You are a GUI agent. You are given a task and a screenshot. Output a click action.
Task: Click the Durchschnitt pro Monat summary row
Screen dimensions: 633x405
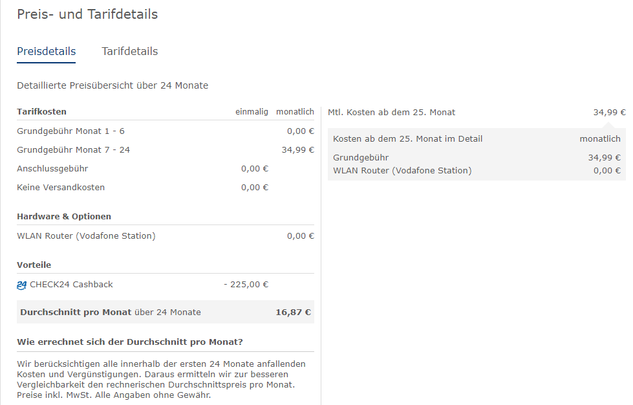[x=166, y=312]
